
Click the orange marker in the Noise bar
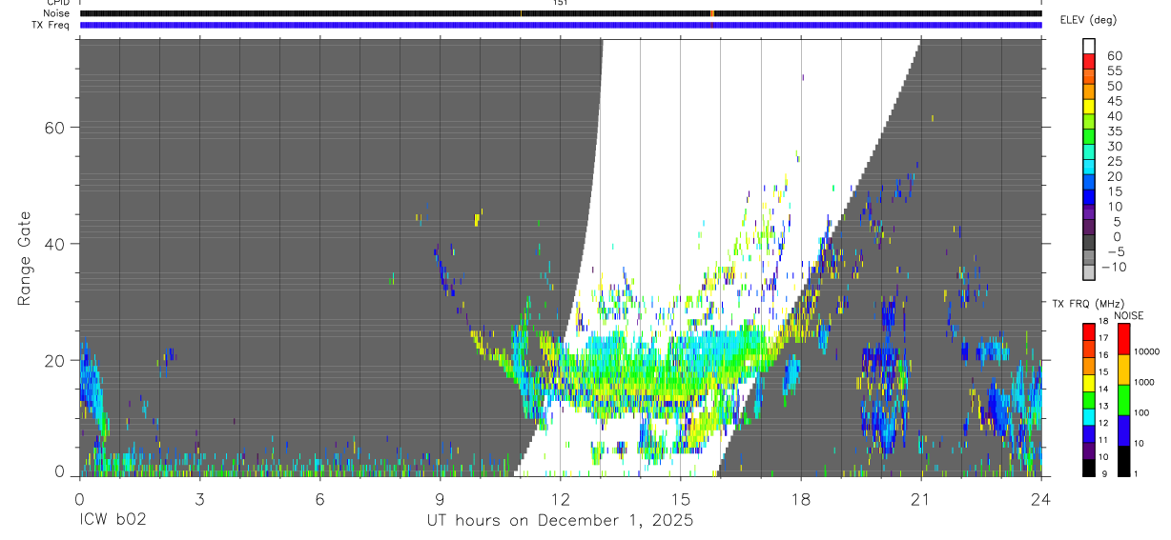tap(711, 13)
